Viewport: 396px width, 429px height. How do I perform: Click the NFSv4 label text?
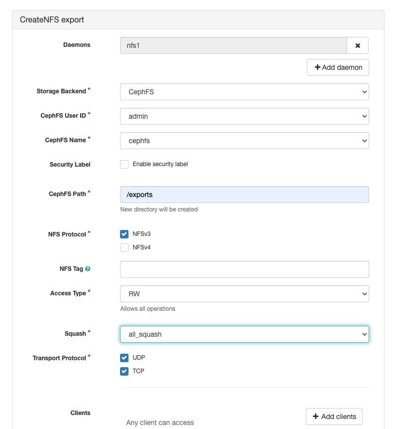click(x=141, y=247)
